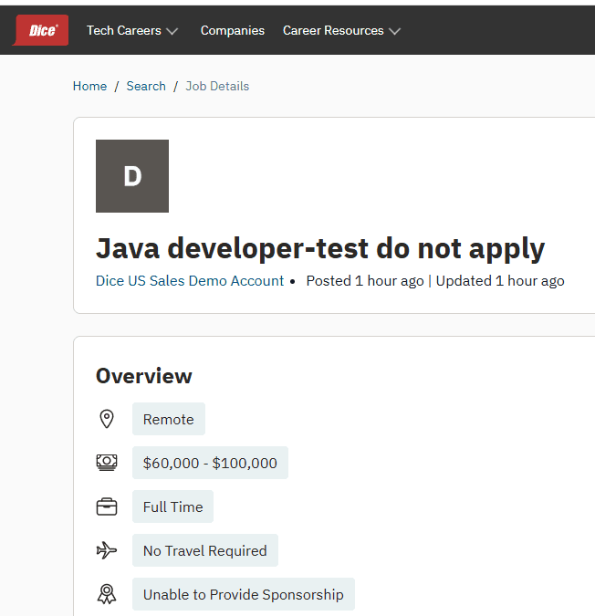Screen dimensions: 595x616
Task: Go to the Companies page
Action: (x=233, y=31)
